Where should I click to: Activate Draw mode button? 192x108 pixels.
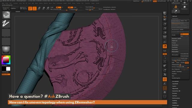pyautogui.click(x=34, y=8)
